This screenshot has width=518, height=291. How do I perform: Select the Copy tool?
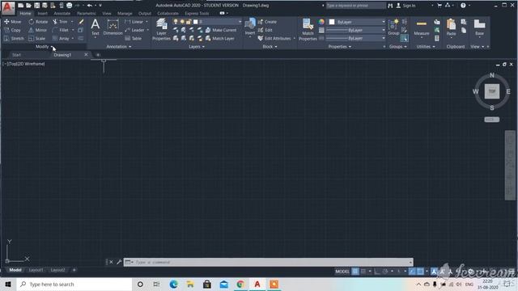pyautogui.click(x=13, y=30)
